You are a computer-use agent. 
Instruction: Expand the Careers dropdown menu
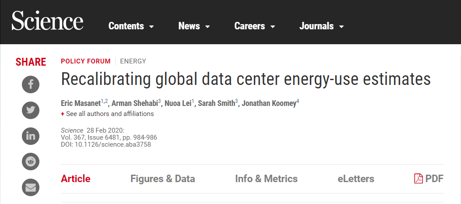[x=254, y=26]
